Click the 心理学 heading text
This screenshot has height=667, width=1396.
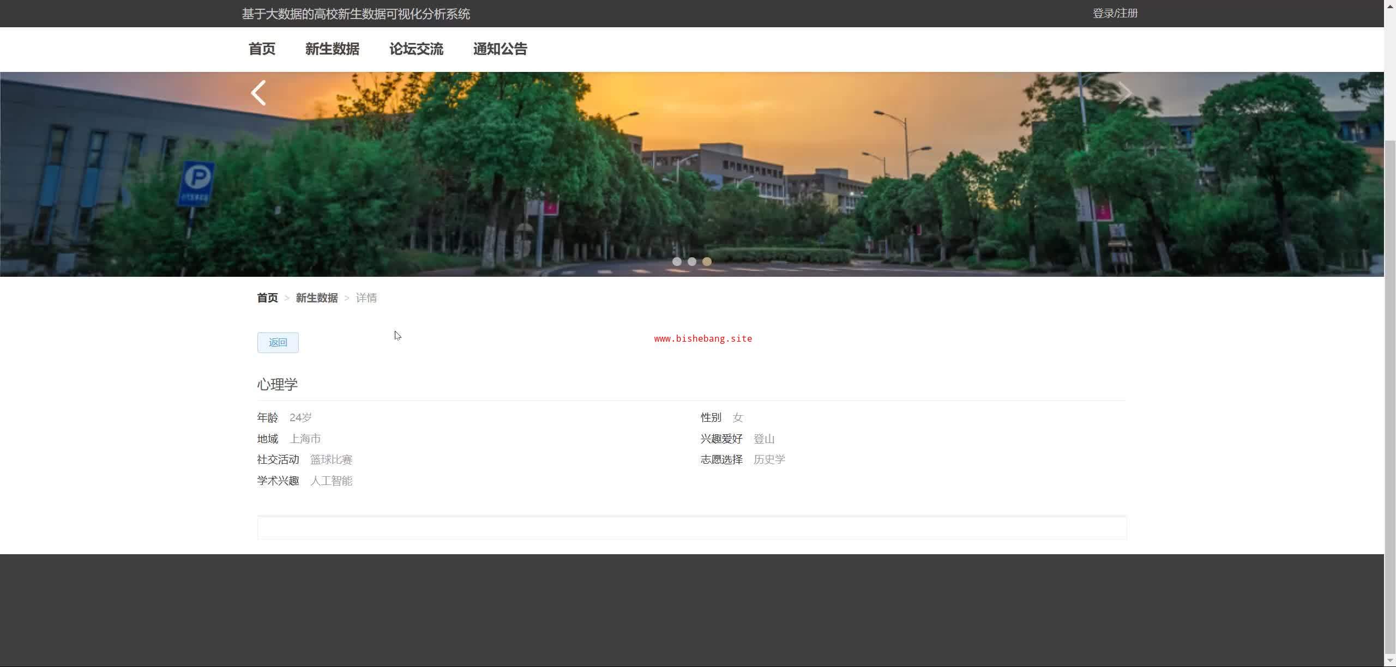tap(278, 384)
